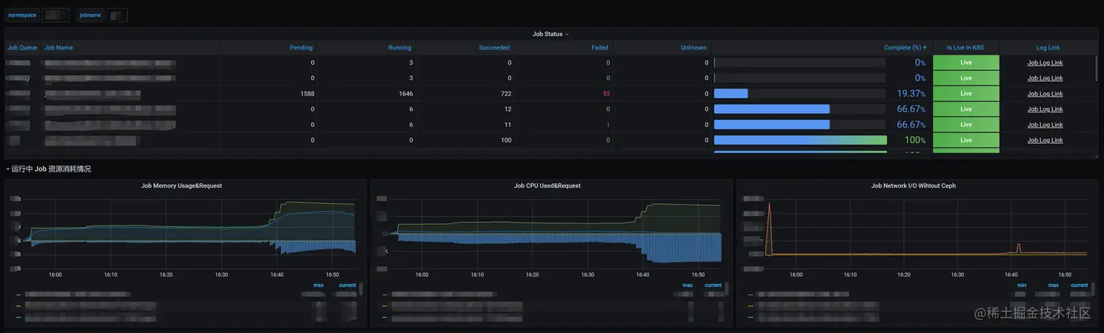Click Job Memory Usage&Request panel title
This screenshot has width=1104, height=333.
point(181,185)
